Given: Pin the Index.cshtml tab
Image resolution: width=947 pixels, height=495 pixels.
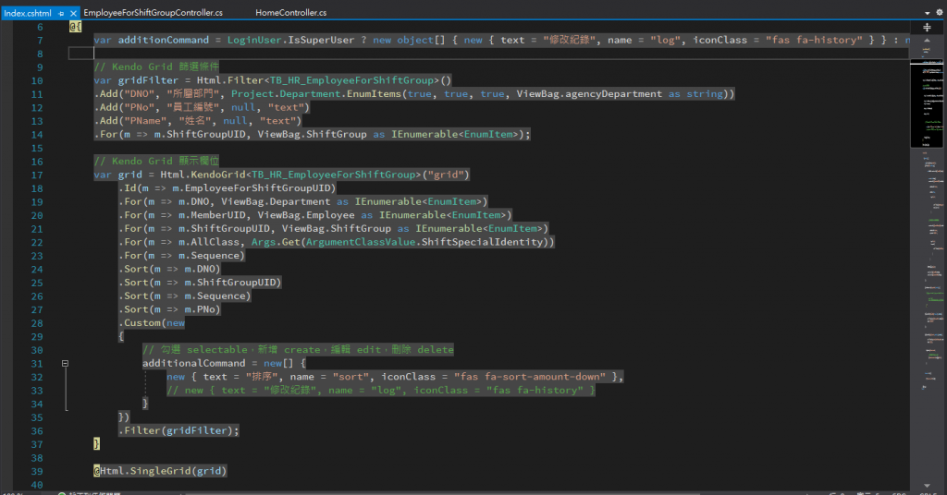Looking at the screenshot, I should tap(61, 13).
